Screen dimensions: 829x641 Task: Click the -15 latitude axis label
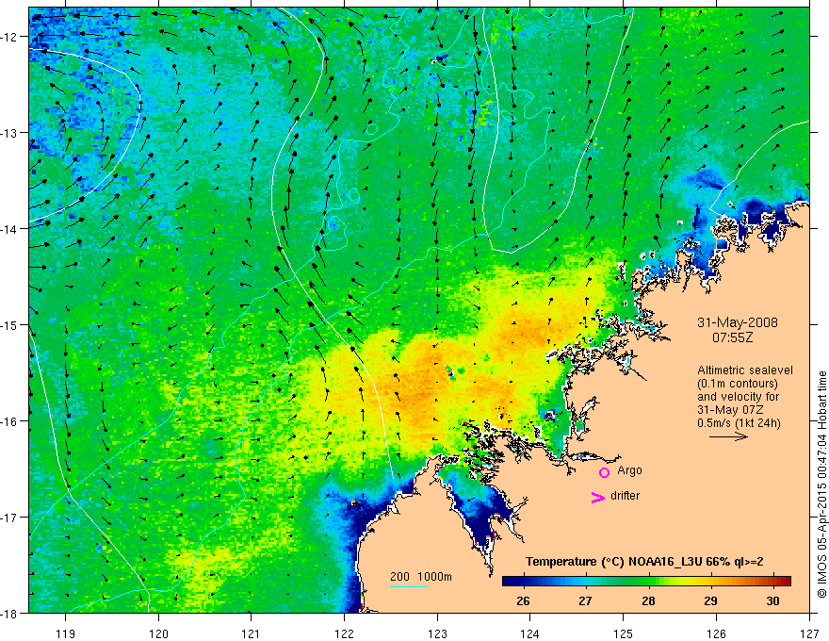click(10, 325)
